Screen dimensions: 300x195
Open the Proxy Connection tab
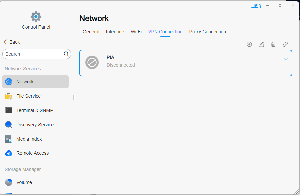pos(207,32)
